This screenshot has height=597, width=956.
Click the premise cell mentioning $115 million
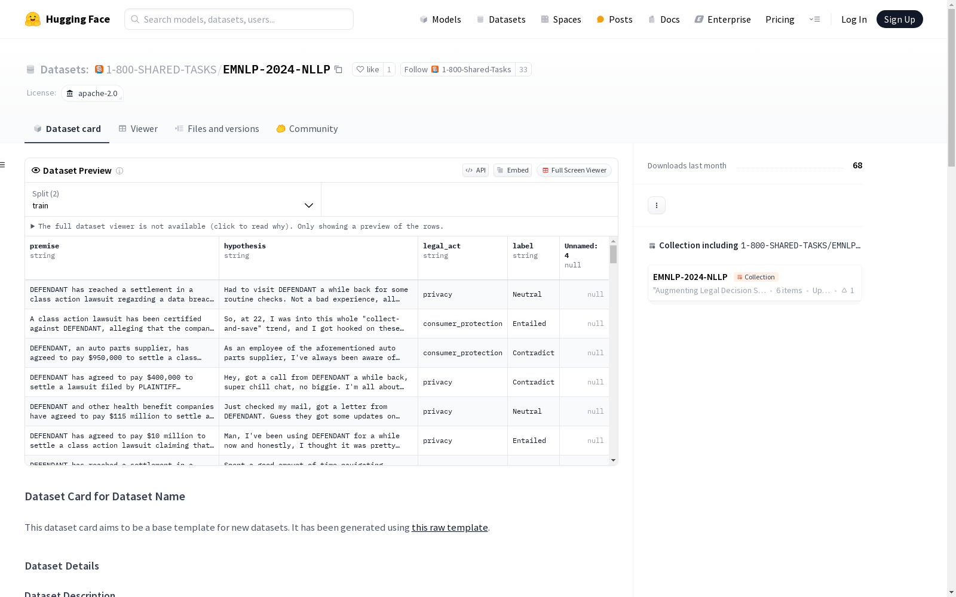[122, 411]
